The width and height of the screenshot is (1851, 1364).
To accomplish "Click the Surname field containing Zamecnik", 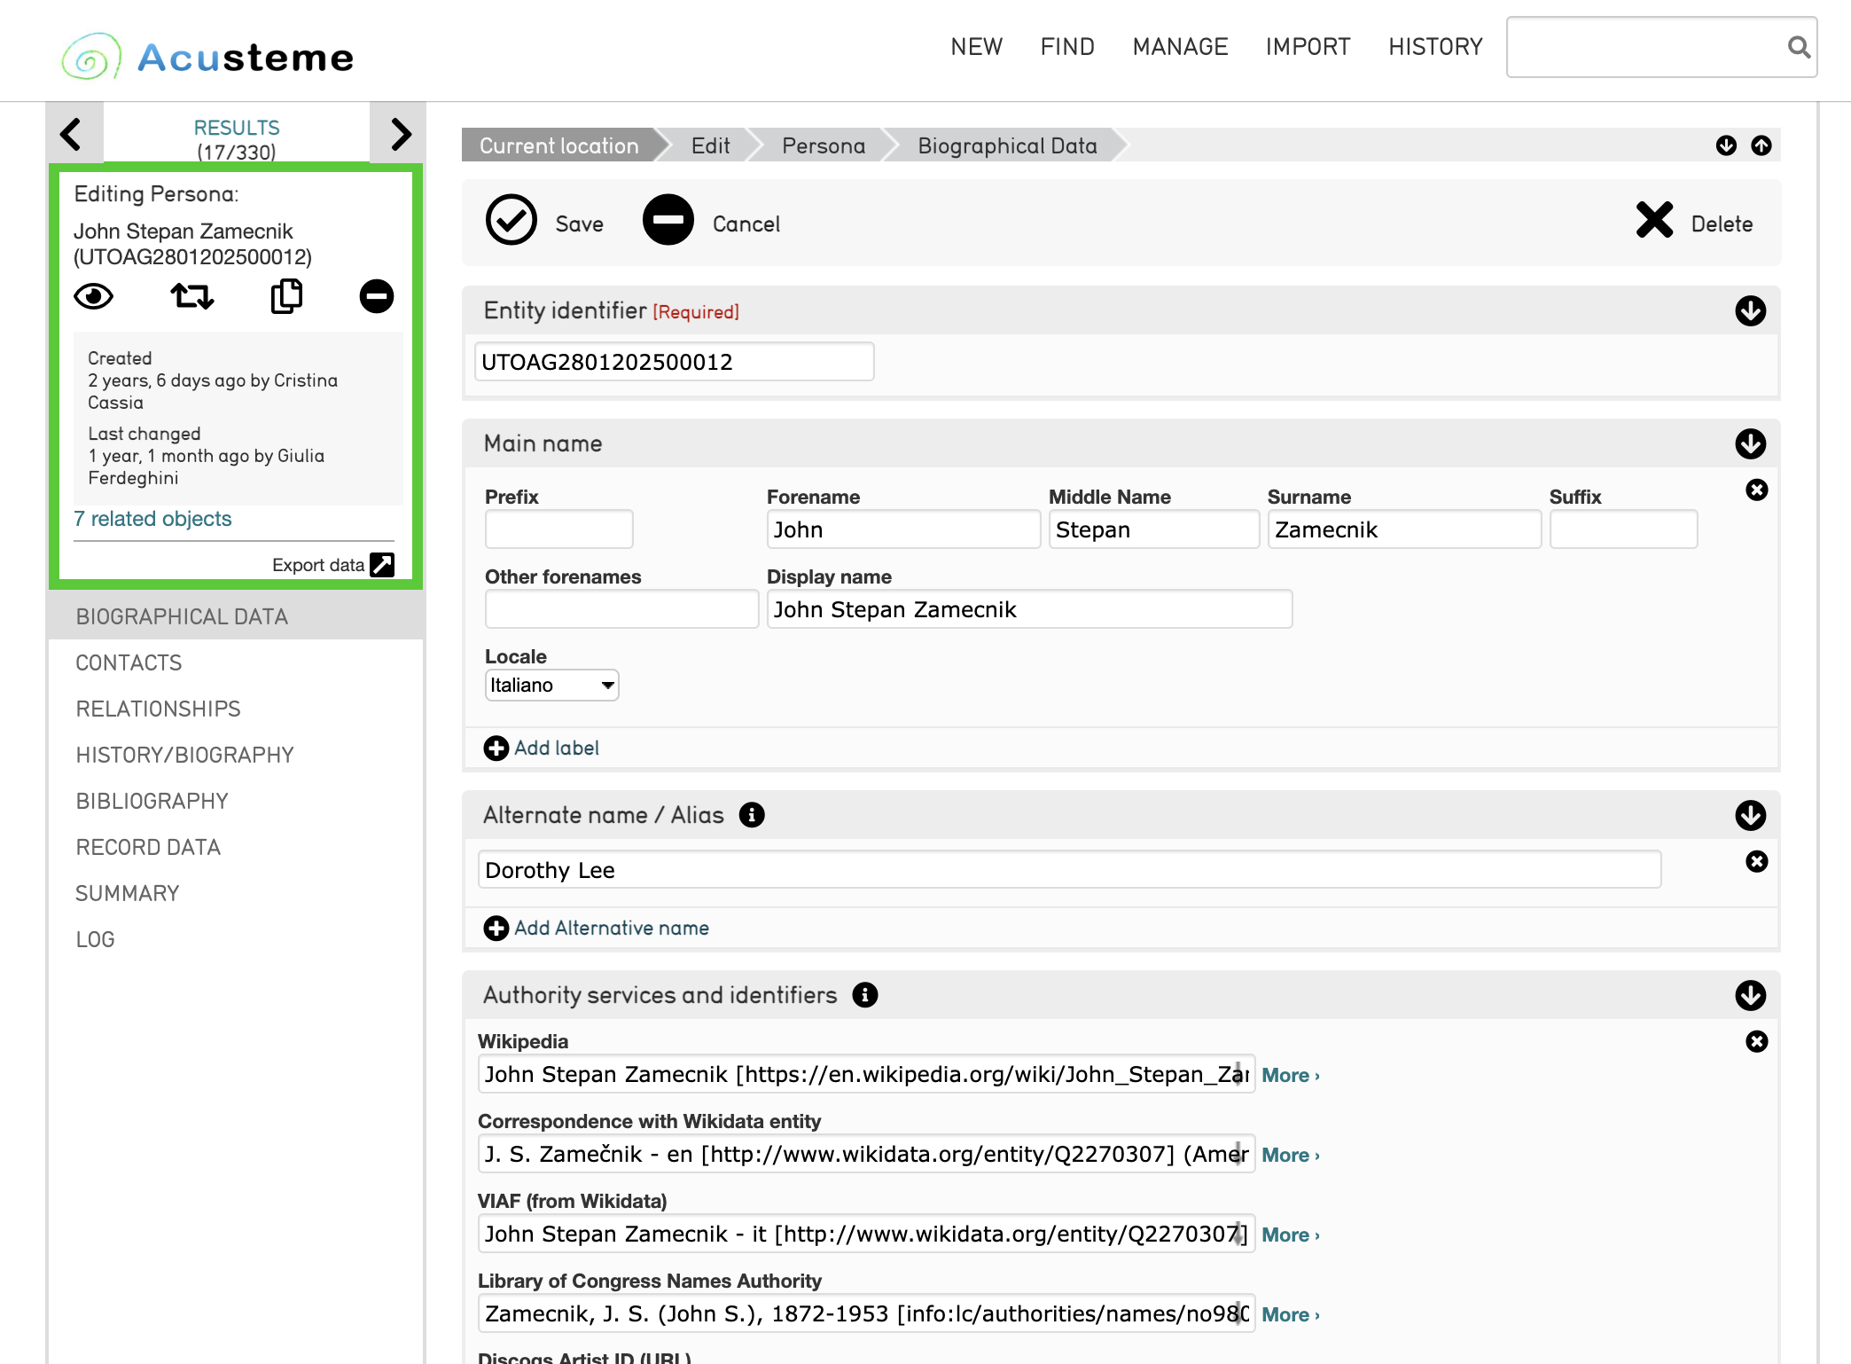I will [1404, 529].
